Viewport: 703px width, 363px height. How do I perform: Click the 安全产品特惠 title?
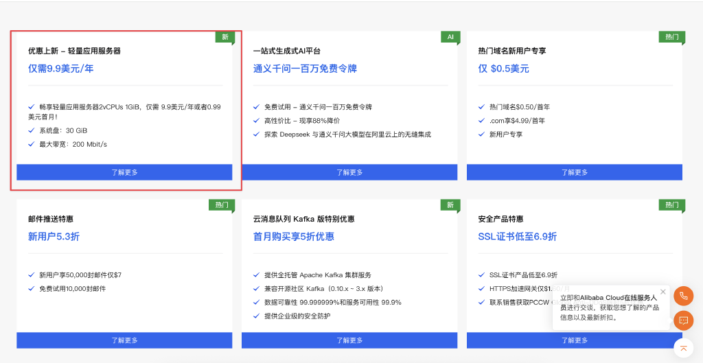(500, 219)
